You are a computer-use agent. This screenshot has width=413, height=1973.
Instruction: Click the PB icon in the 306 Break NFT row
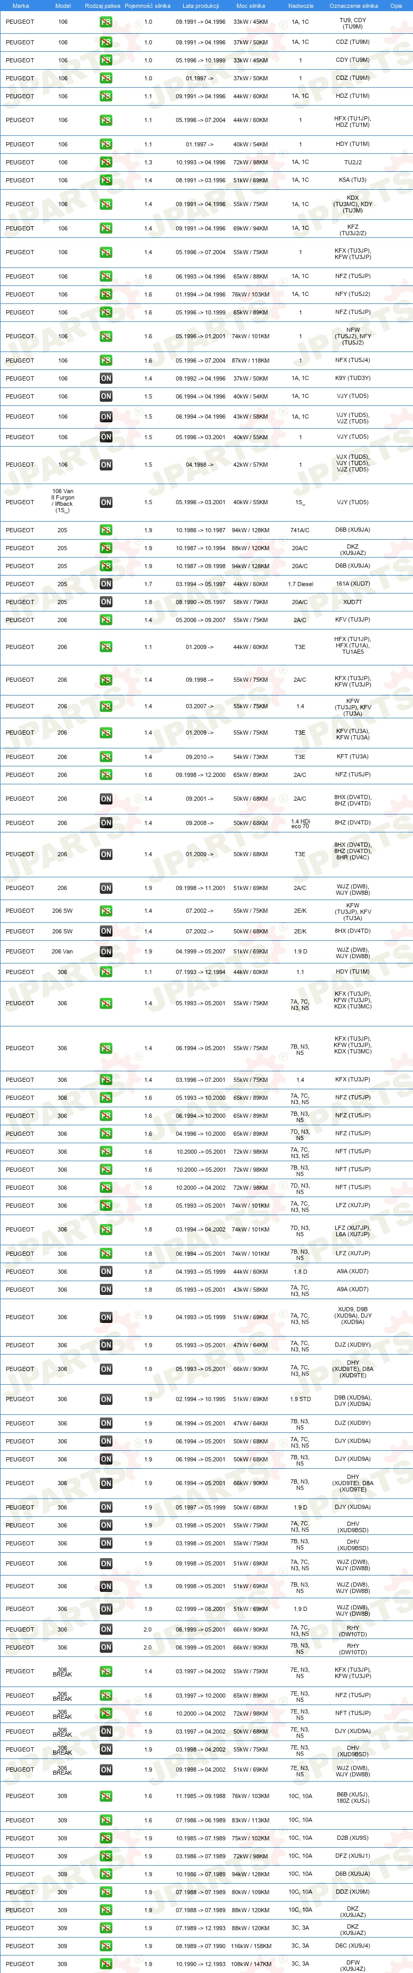point(106,1713)
